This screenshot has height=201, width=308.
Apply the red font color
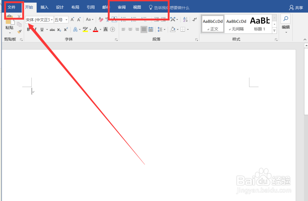pos(95,29)
